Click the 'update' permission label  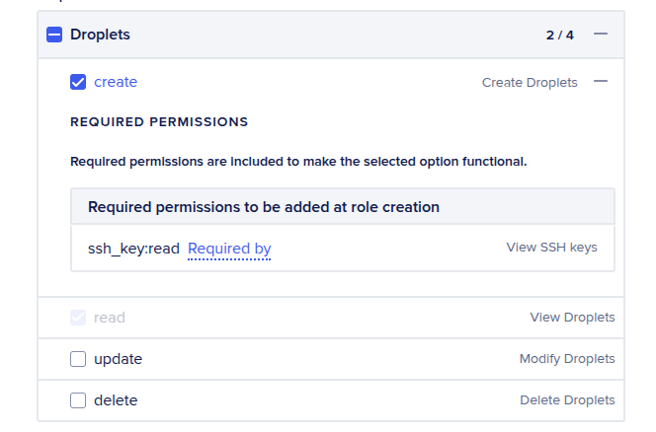pyautogui.click(x=118, y=359)
